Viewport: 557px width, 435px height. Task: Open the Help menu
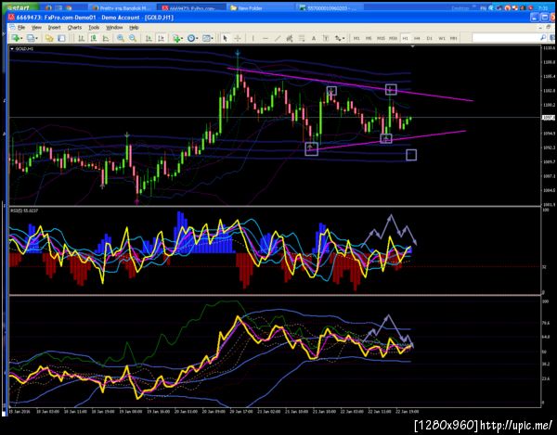click(134, 27)
